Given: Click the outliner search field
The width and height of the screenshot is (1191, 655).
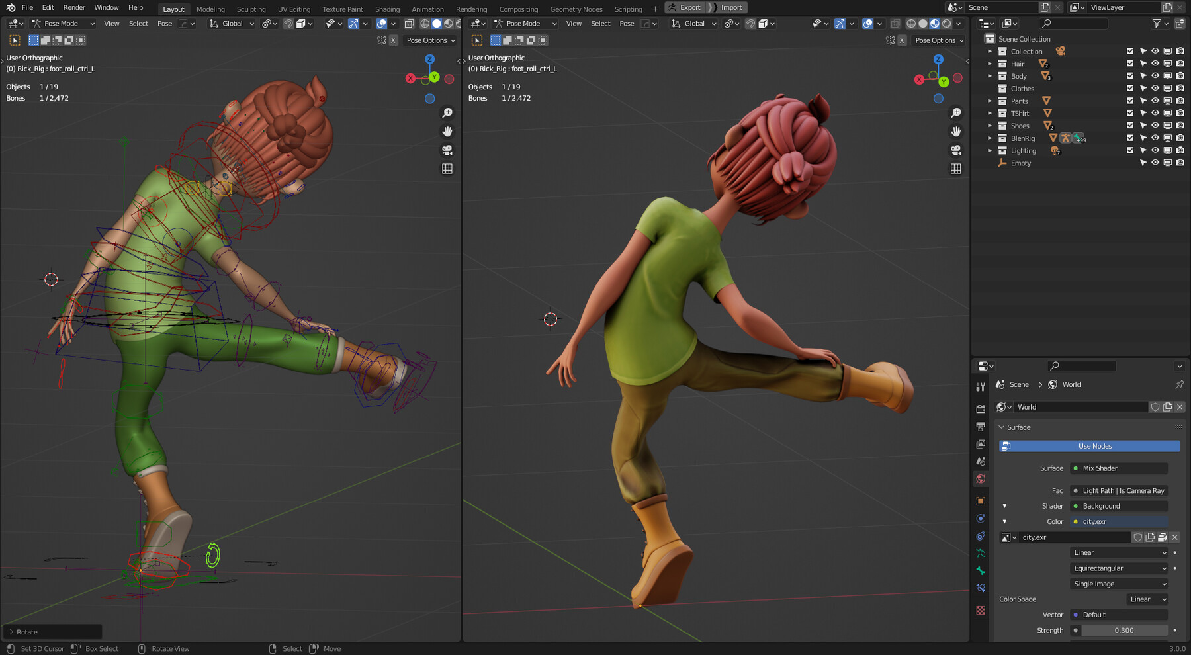Looking at the screenshot, I should 1073,24.
